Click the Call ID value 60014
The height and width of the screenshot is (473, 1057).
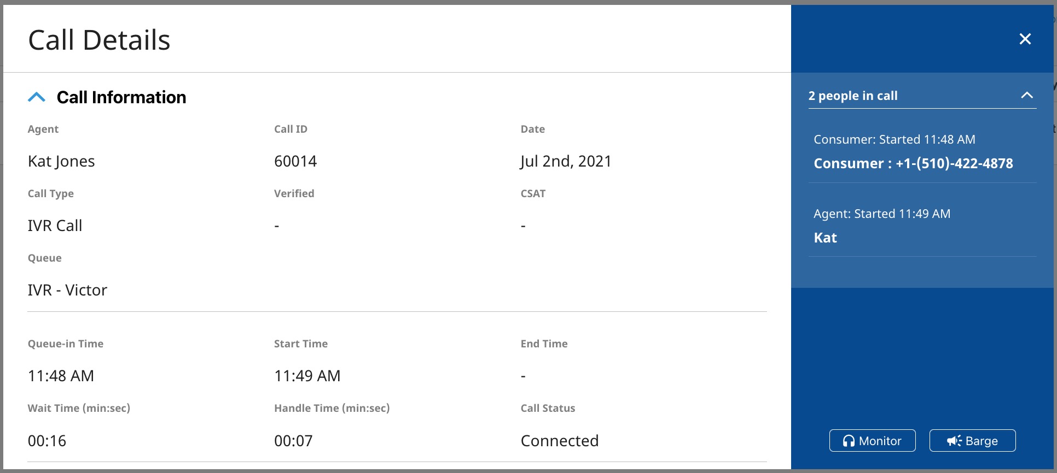pos(295,161)
